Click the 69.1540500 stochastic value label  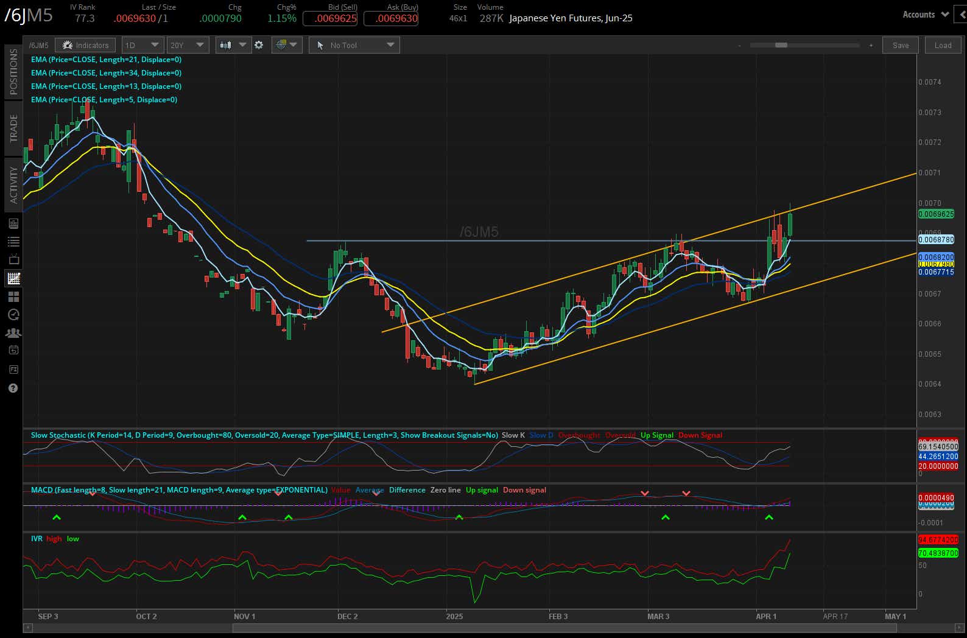938,447
